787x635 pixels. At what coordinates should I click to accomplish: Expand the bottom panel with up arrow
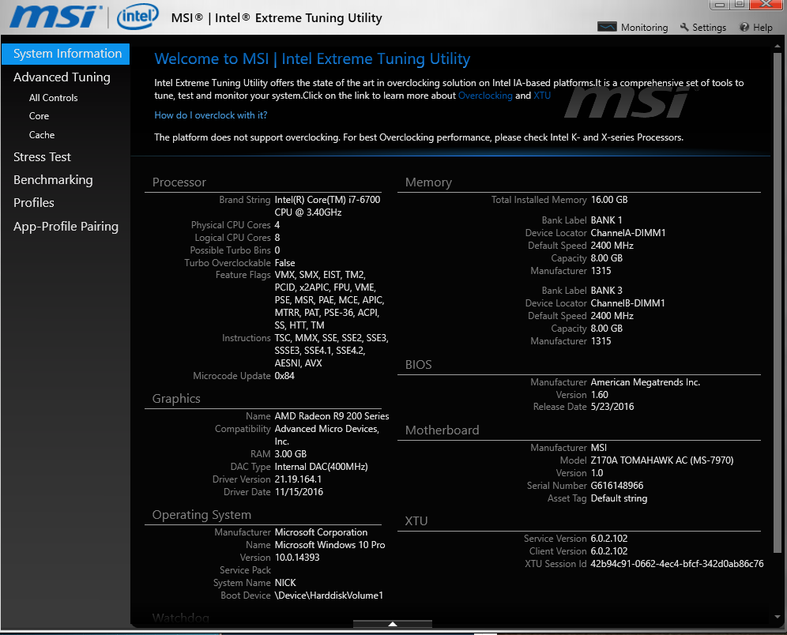click(x=393, y=624)
